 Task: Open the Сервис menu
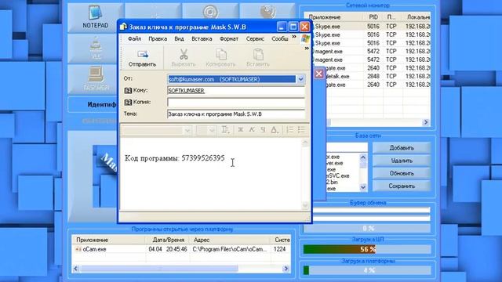click(255, 38)
